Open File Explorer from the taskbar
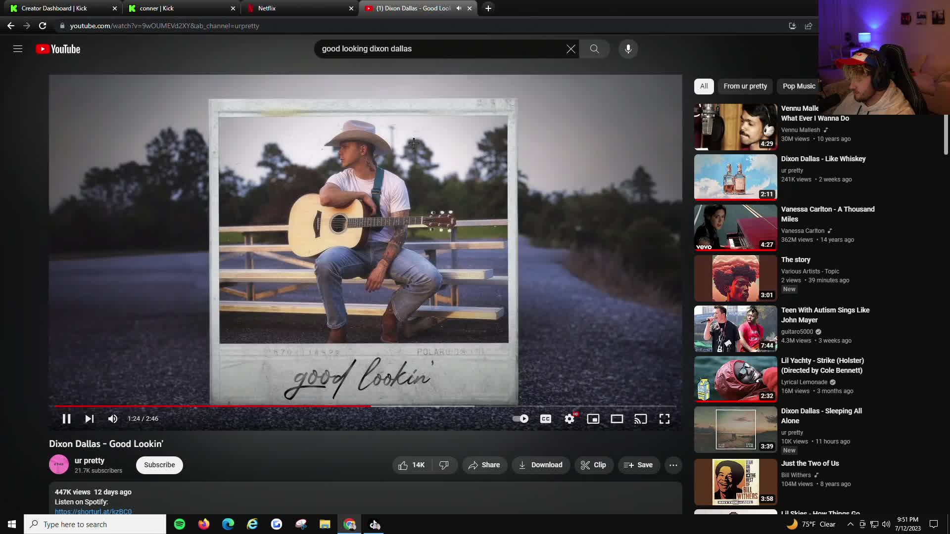Screen dimensions: 950x534 tap(325, 524)
